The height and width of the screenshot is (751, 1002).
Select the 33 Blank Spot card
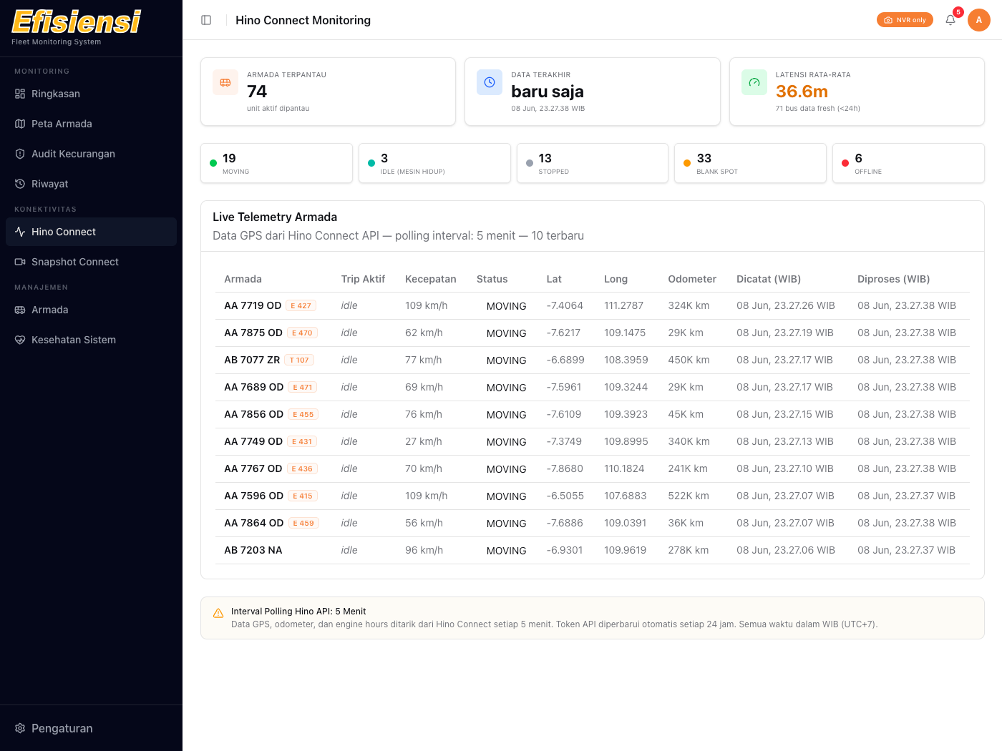(750, 163)
